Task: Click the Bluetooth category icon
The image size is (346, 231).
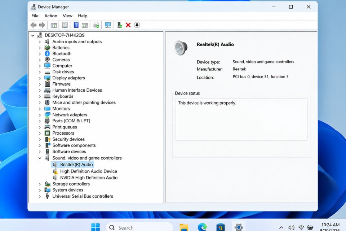Action: [47, 54]
